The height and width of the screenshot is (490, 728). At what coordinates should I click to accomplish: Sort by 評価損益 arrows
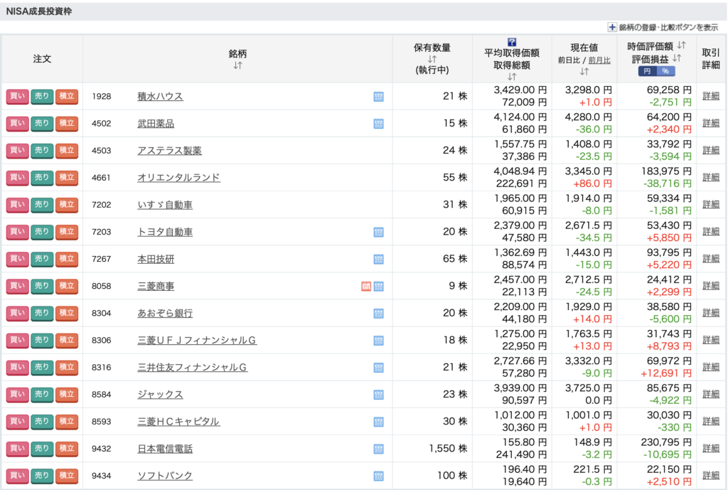click(x=677, y=58)
